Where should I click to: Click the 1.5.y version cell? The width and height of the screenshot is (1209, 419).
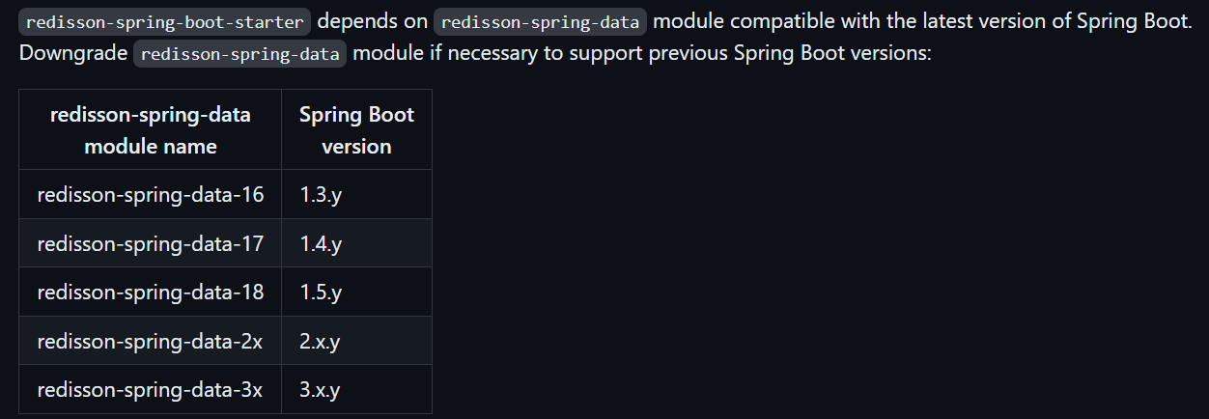click(x=321, y=292)
